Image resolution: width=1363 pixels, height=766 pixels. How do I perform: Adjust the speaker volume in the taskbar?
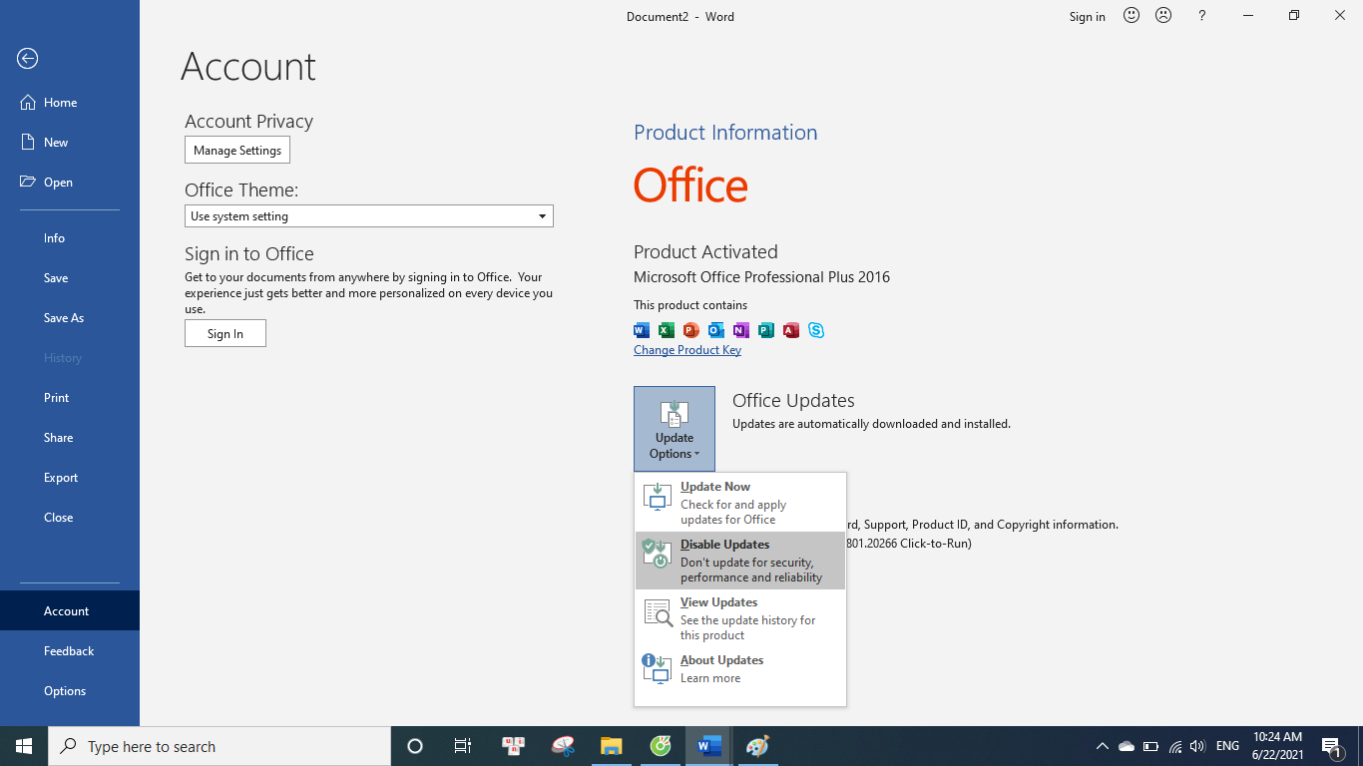pos(1196,745)
